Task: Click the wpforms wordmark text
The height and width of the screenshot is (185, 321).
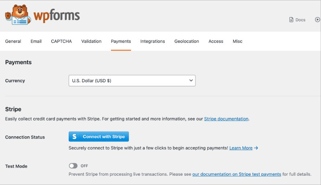Action: click(x=57, y=16)
